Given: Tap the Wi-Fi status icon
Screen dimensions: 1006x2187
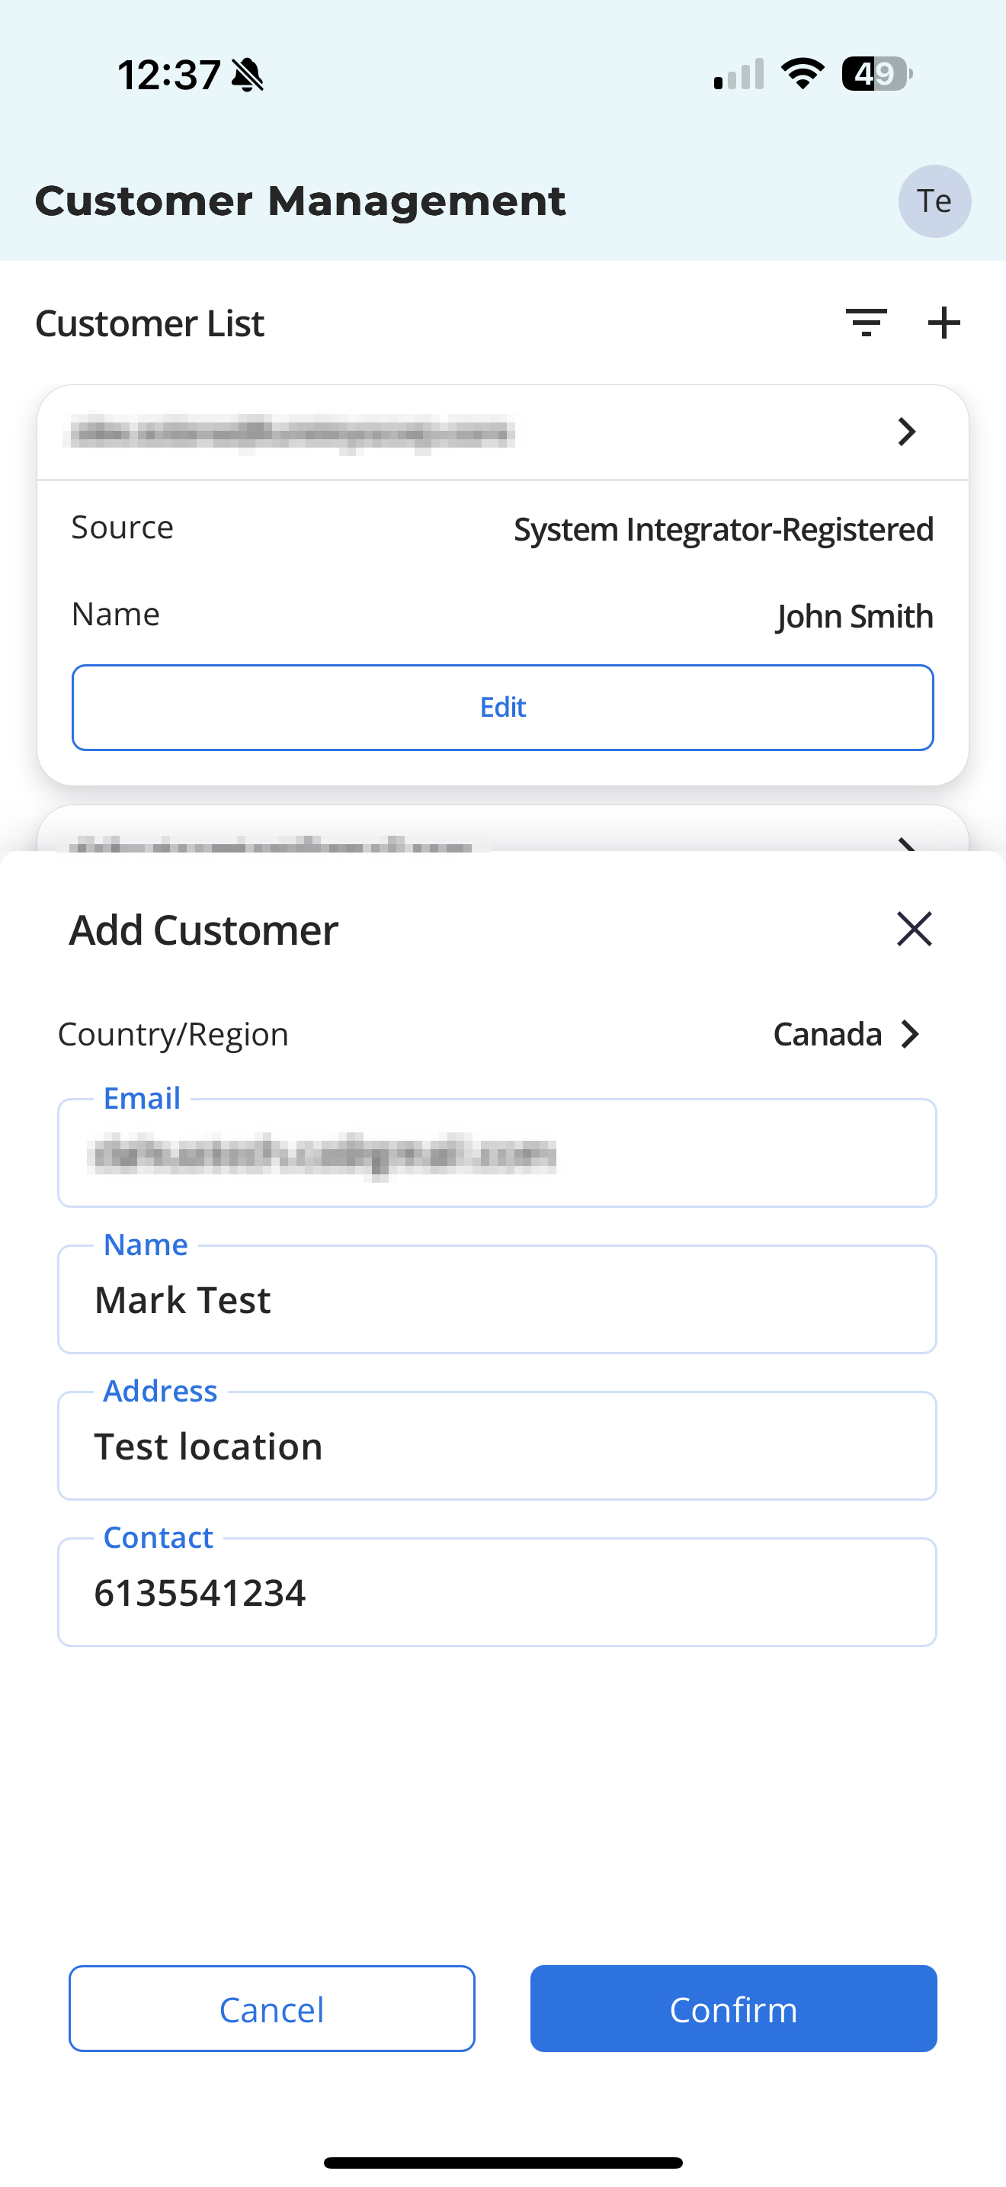Looking at the screenshot, I should click(802, 74).
